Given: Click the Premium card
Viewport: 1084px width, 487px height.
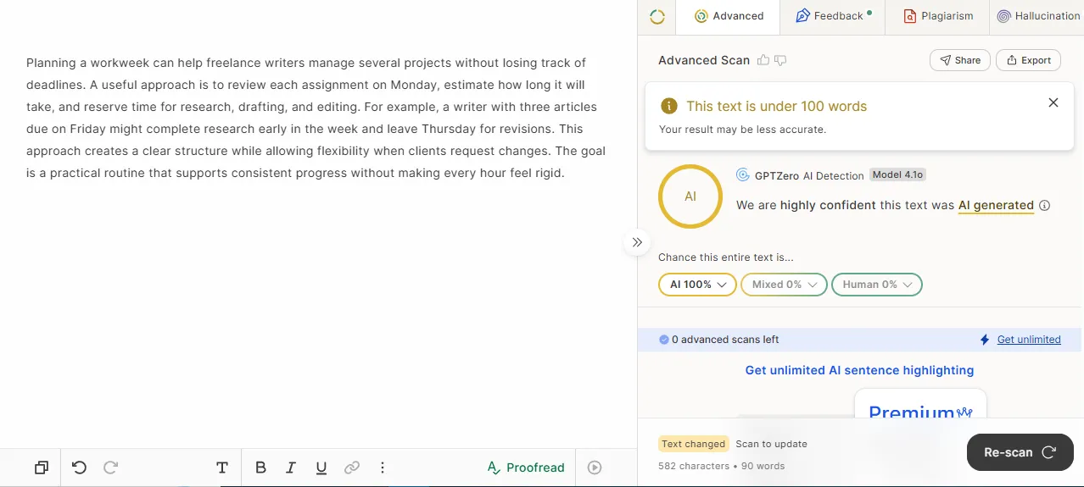Looking at the screenshot, I should point(920,404).
